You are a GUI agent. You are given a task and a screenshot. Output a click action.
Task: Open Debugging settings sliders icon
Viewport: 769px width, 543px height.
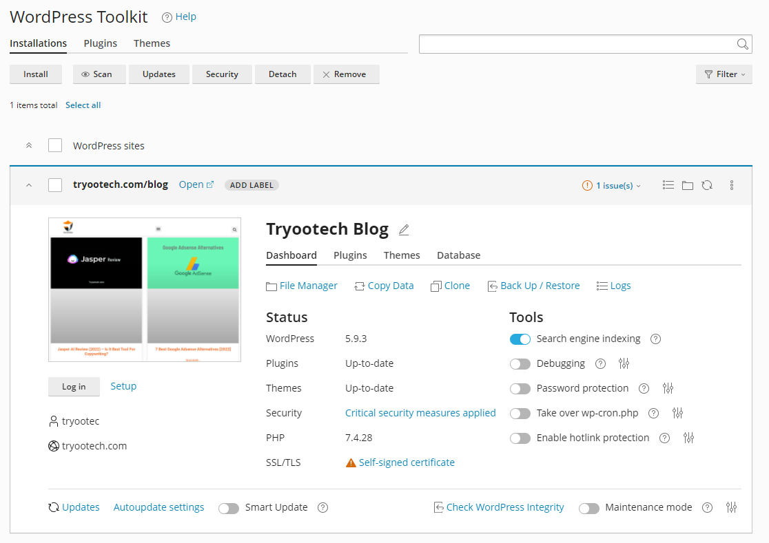(x=624, y=363)
